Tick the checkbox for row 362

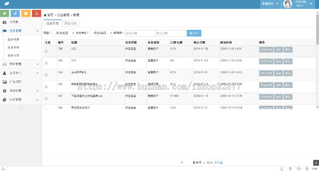46,87
